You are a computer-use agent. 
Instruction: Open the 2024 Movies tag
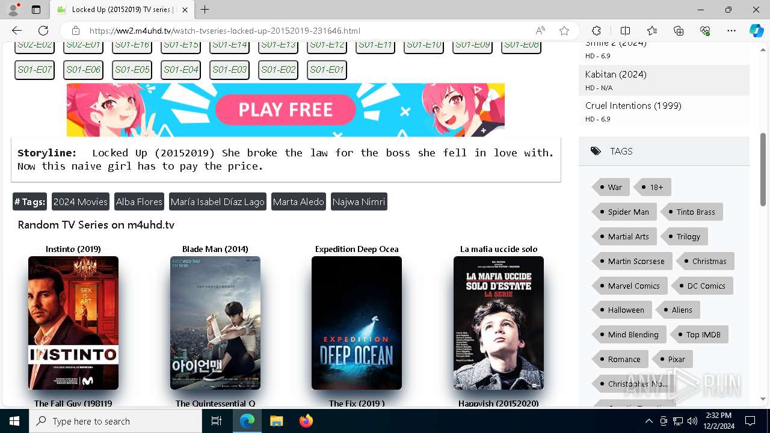point(80,202)
